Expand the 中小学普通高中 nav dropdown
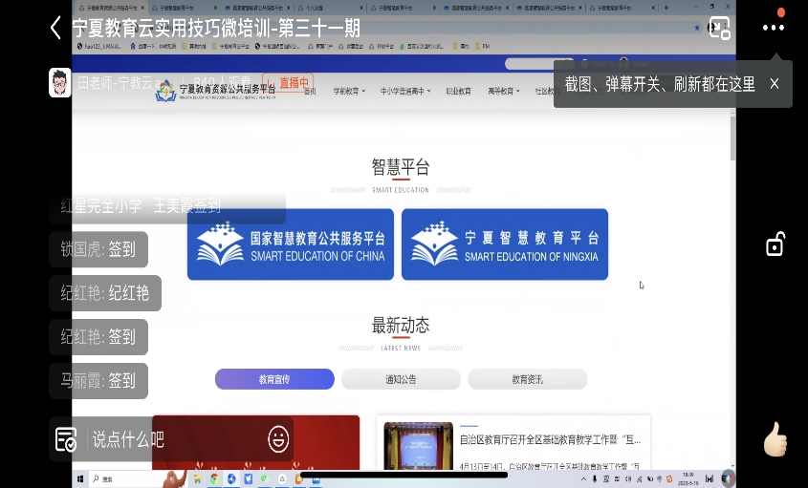 (405, 91)
